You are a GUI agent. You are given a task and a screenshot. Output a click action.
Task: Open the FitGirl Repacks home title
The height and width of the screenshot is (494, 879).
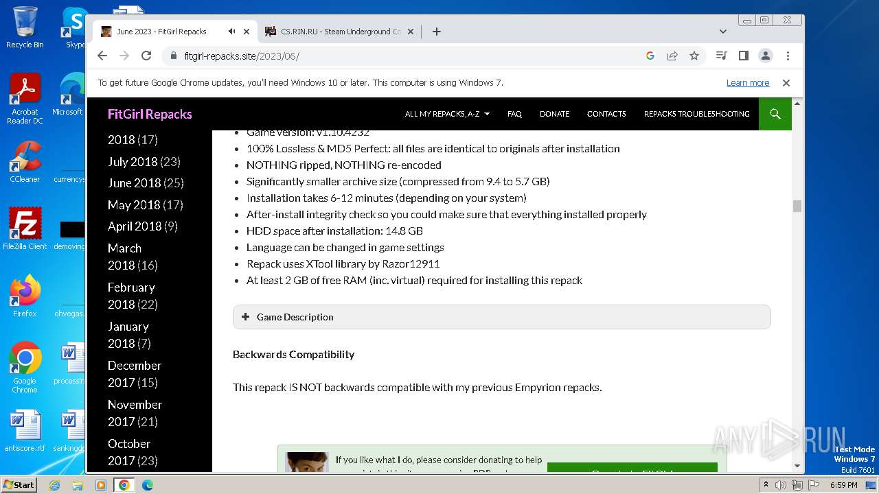pos(150,114)
